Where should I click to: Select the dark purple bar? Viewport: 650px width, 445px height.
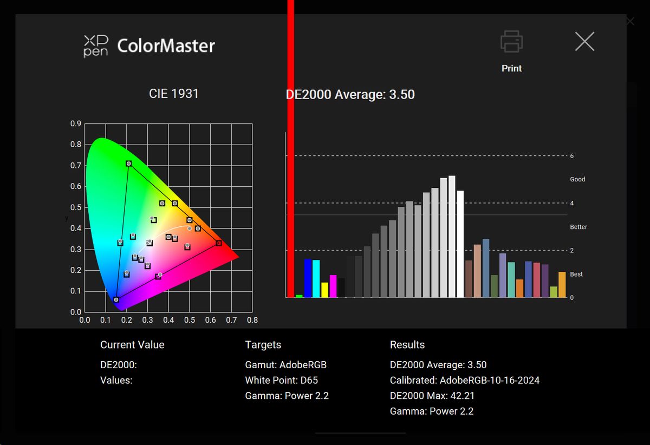click(x=545, y=281)
